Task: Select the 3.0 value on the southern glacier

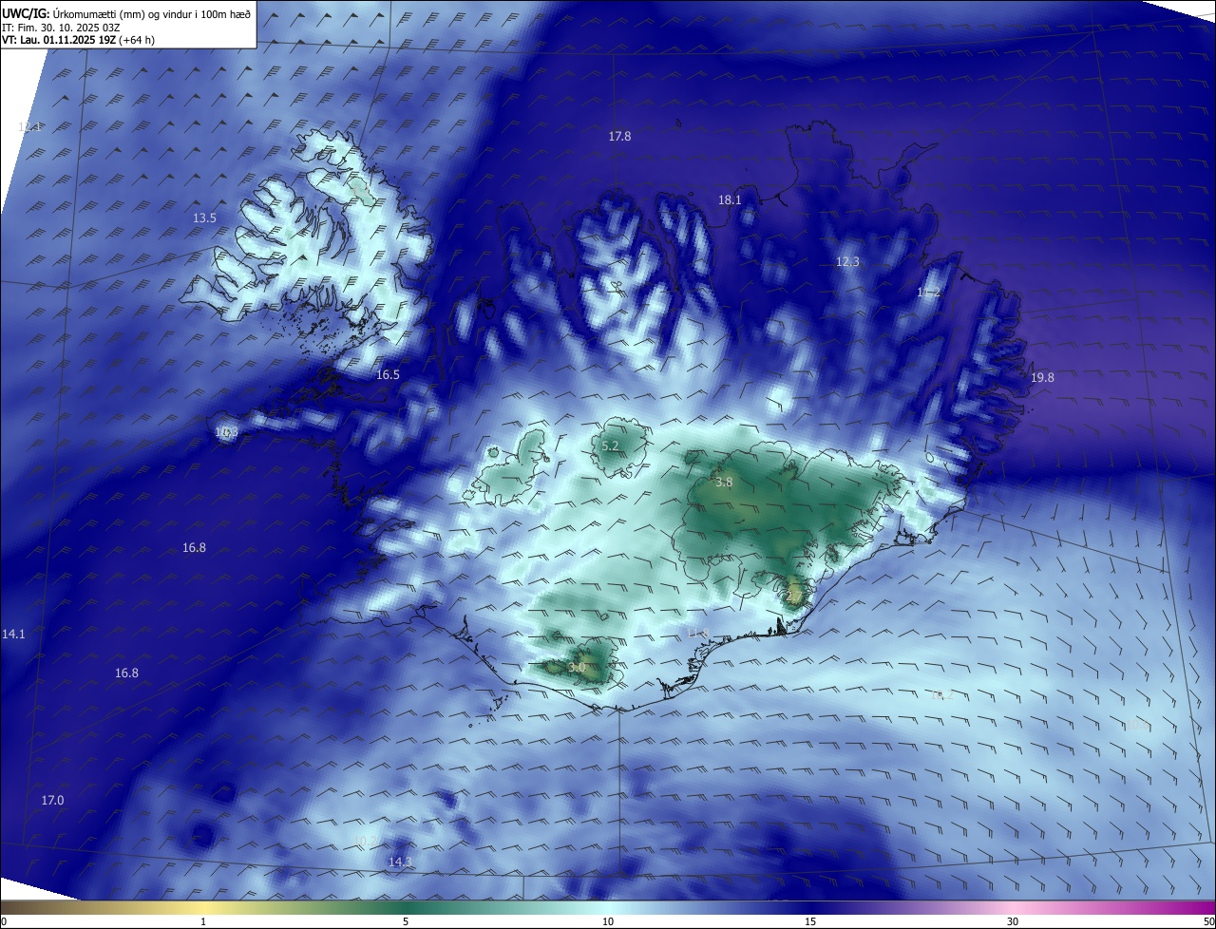Action: click(577, 668)
